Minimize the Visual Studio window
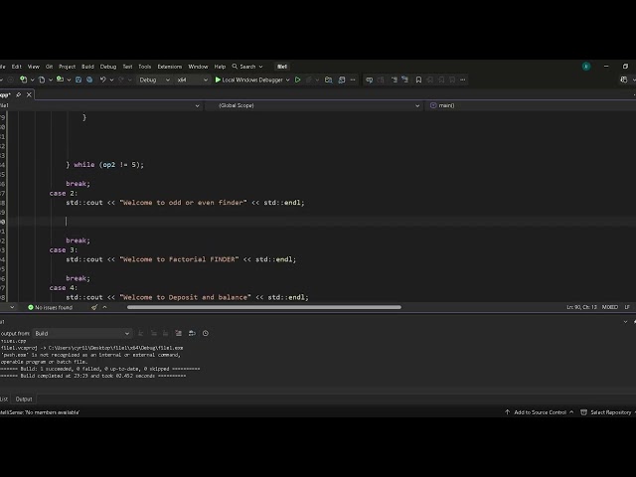Viewport: 636px width, 477px height. click(606, 67)
